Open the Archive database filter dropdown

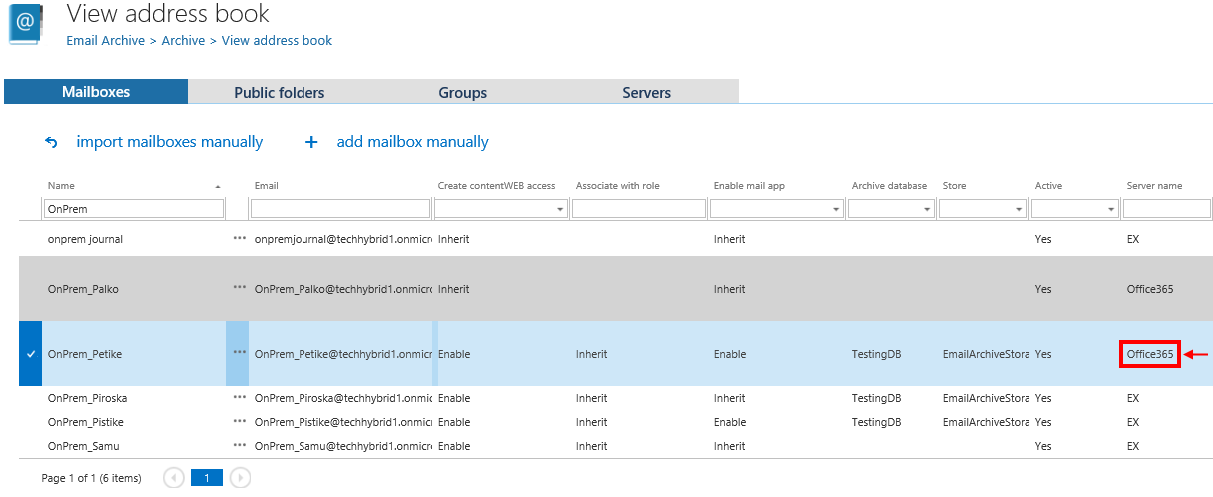(x=926, y=210)
